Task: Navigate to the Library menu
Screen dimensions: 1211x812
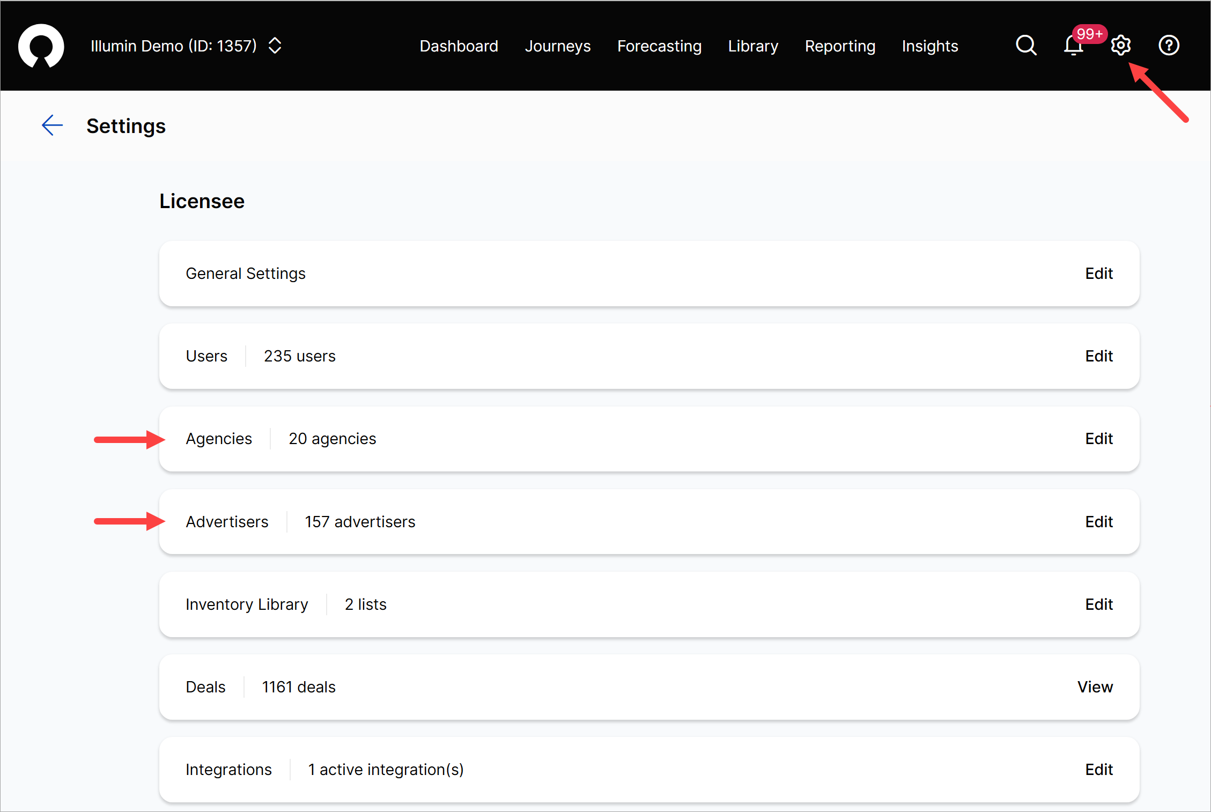Action: pyautogui.click(x=753, y=46)
